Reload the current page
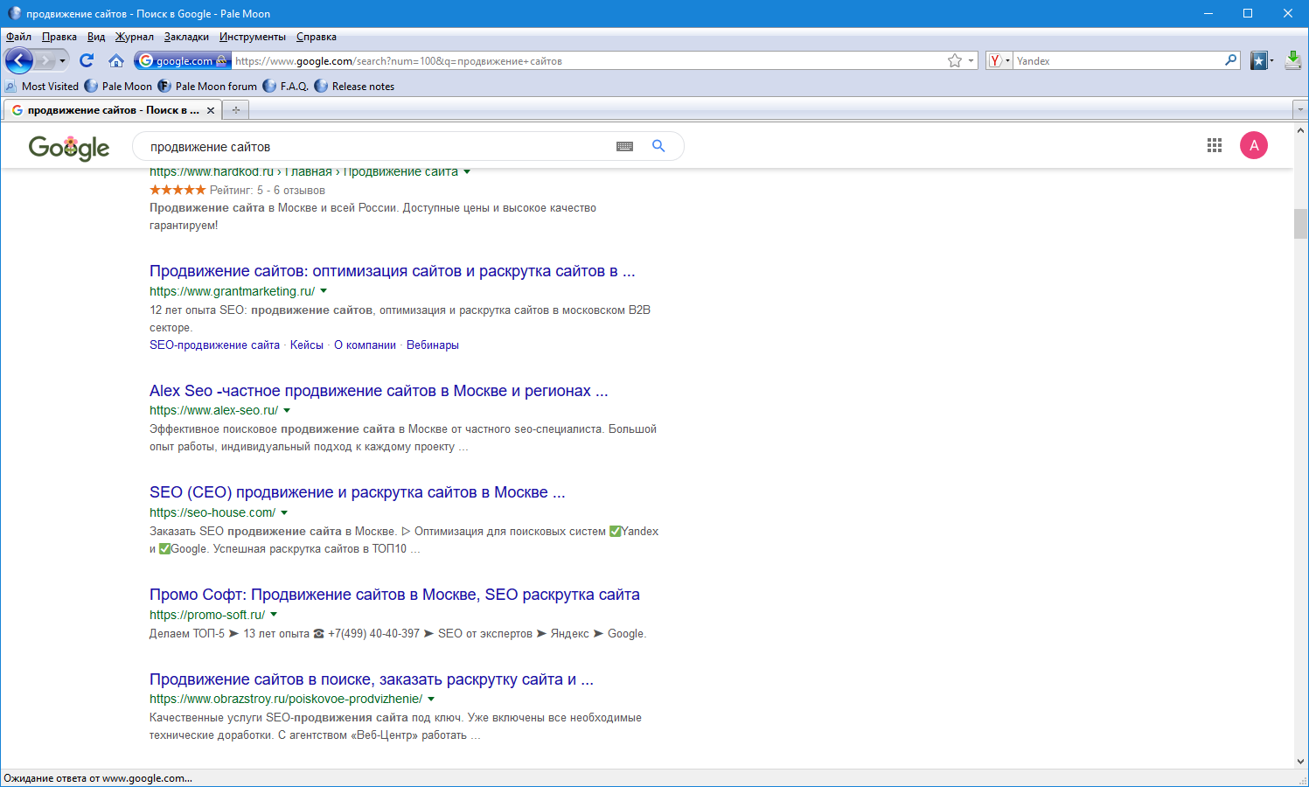The image size is (1309, 787). coord(86,60)
